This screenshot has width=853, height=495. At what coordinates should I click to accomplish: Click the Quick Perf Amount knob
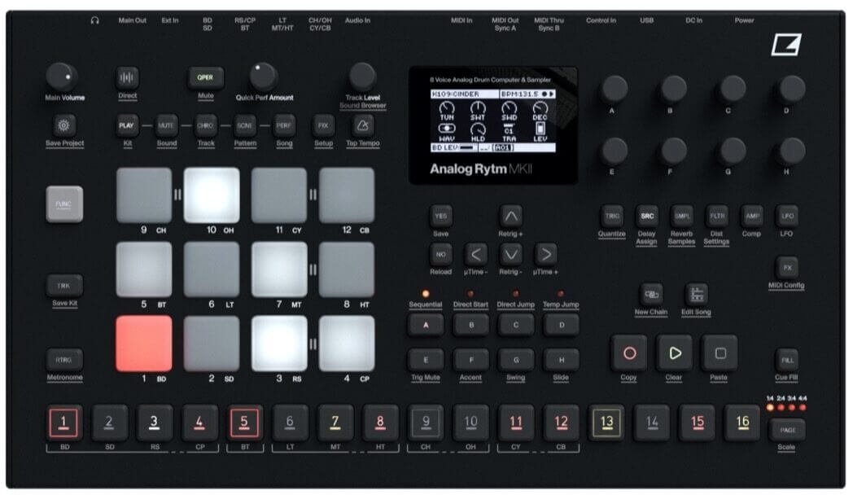click(x=263, y=77)
